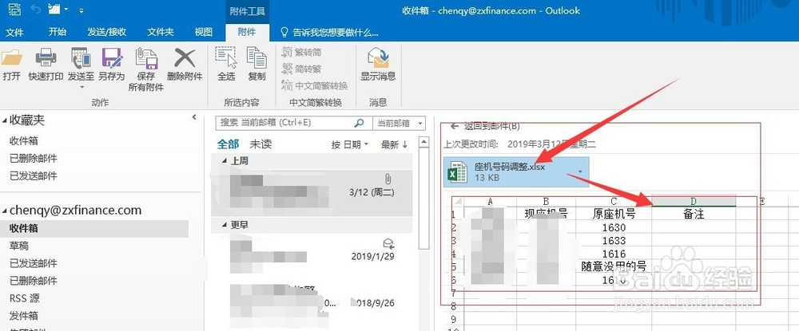Switch to the 开始 tab
The width and height of the screenshot is (799, 331).
point(58,32)
